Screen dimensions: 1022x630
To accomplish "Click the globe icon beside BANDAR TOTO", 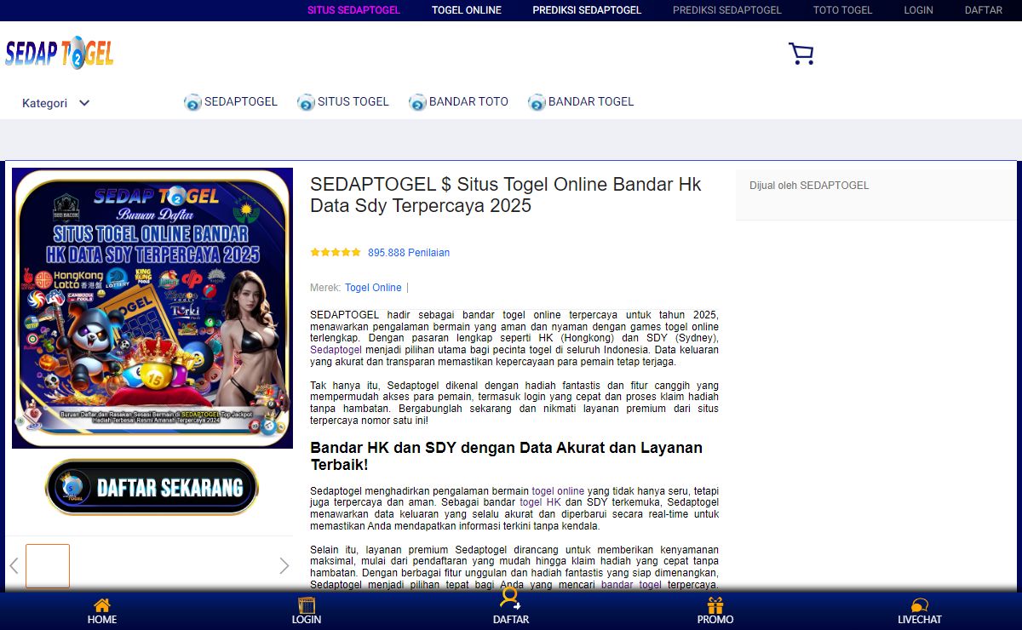I will (417, 102).
